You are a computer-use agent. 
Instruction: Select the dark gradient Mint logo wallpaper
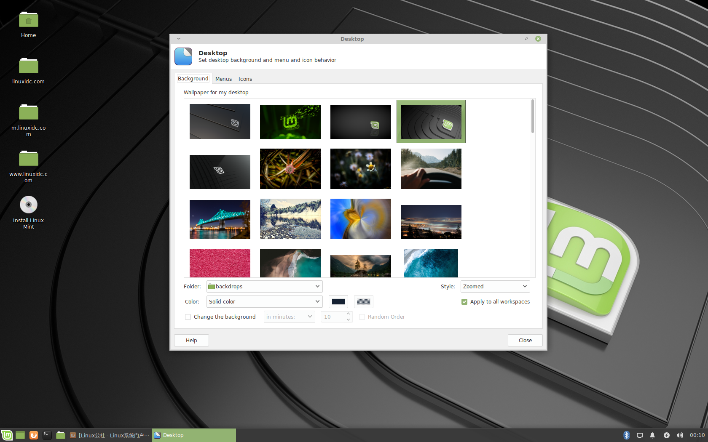[x=361, y=122]
